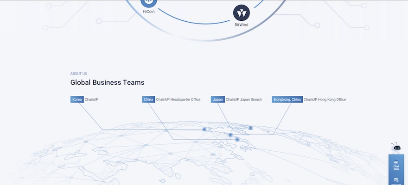Click ChainUP Headquarter Office text

pos(178,99)
